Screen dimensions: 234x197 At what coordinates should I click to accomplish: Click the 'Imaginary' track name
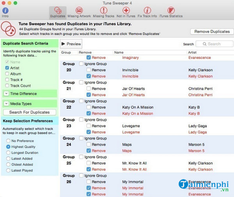point(130,58)
